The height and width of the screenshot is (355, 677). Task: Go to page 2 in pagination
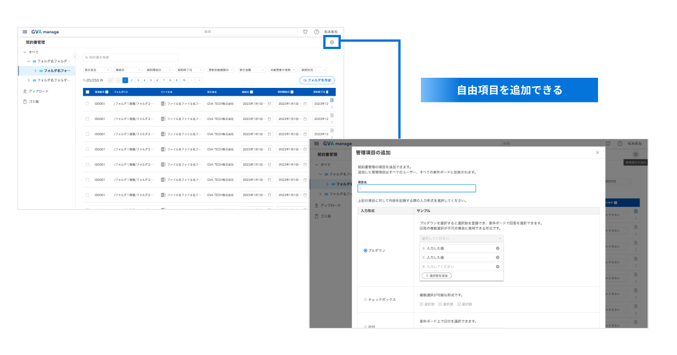coord(131,81)
